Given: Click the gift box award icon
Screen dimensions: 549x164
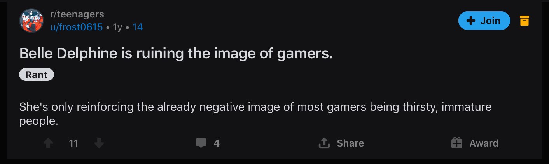Looking at the screenshot, I should click(457, 143).
